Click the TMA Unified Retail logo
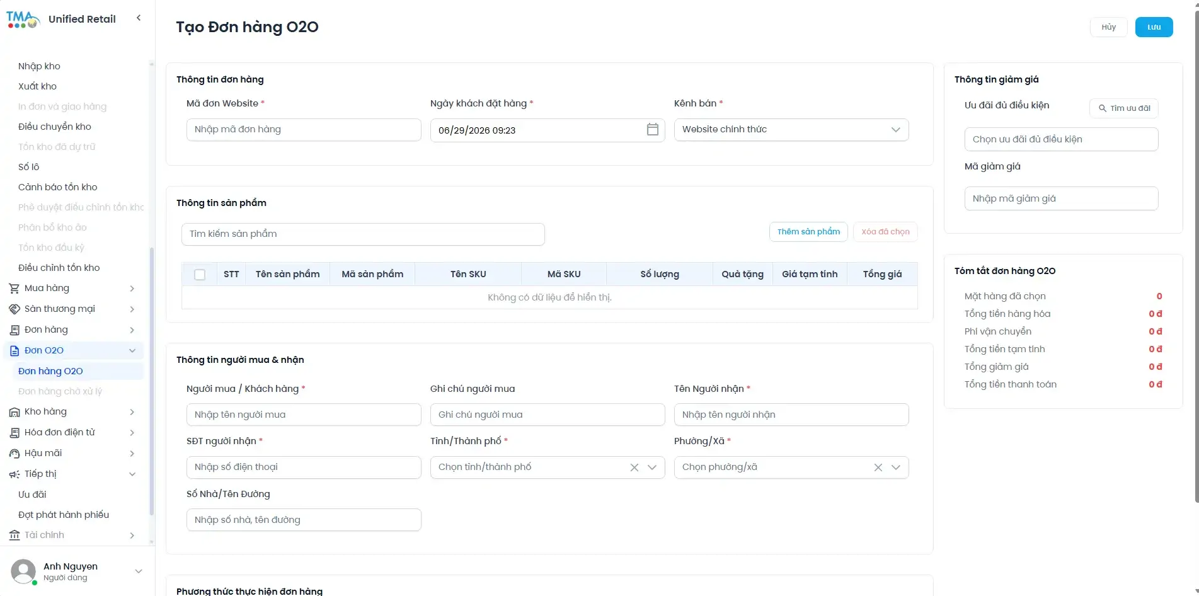This screenshot has width=1199, height=596. [x=23, y=20]
